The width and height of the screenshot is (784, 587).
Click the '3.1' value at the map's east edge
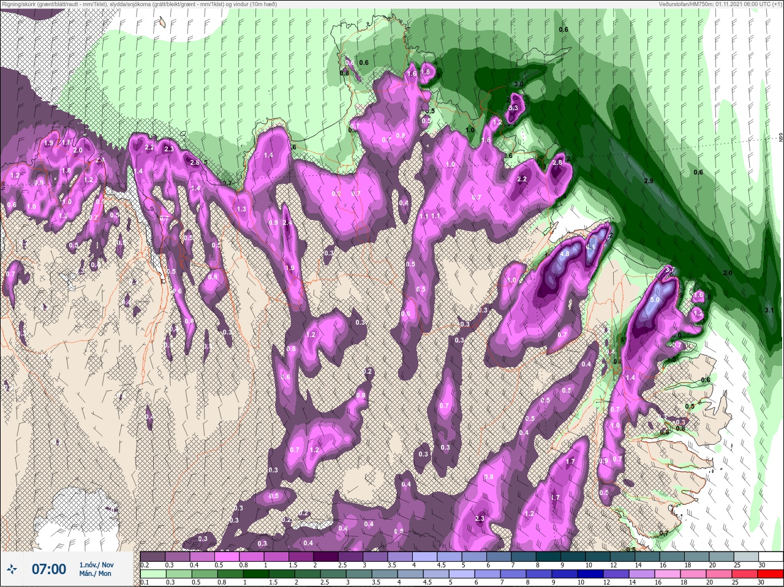pyautogui.click(x=770, y=311)
